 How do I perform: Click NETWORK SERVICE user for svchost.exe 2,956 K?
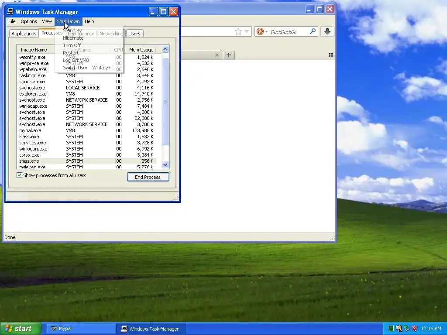click(87, 100)
